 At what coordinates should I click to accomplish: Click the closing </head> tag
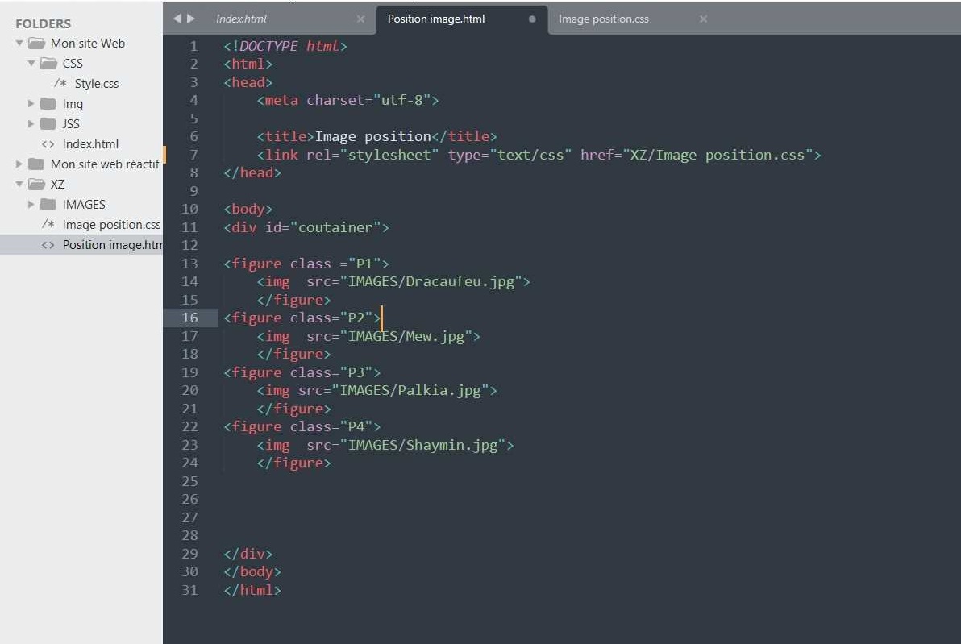click(252, 172)
